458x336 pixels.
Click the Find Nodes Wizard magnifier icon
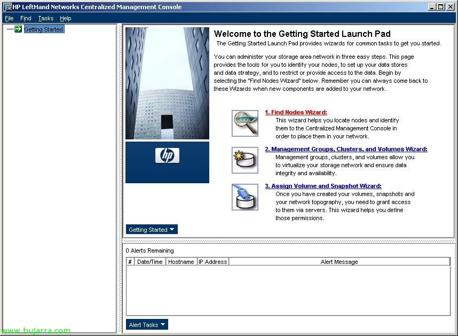[x=245, y=123]
